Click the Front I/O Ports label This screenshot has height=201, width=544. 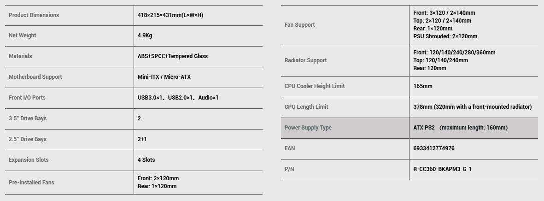pos(27,98)
